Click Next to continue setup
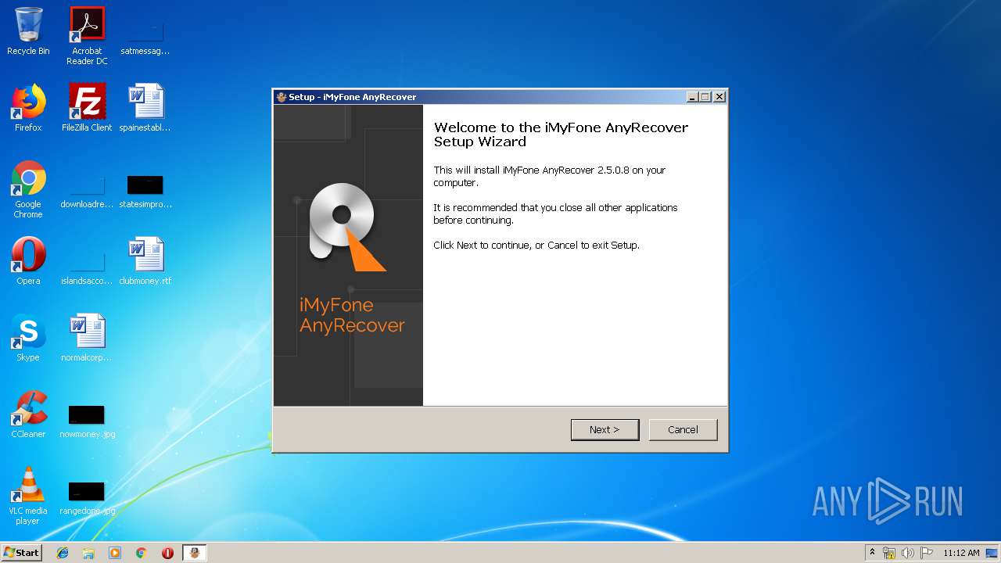 605,429
